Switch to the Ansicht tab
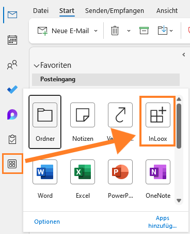The width and height of the screenshot is (190, 234). [167, 11]
